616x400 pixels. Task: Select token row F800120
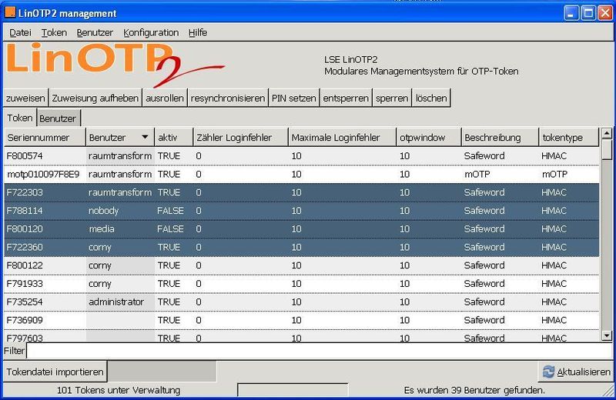(x=302, y=229)
